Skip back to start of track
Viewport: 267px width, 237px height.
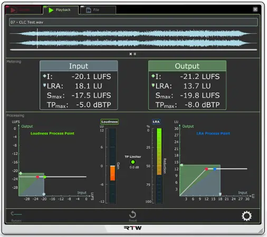[x=130, y=54]
